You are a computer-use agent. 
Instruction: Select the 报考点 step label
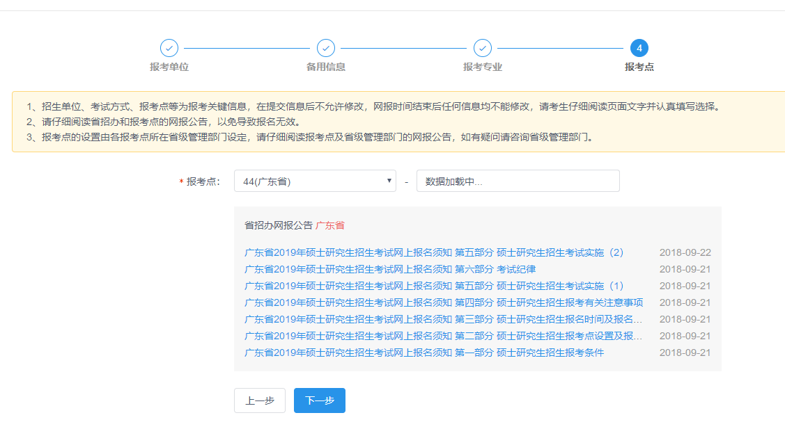[639, 67]
